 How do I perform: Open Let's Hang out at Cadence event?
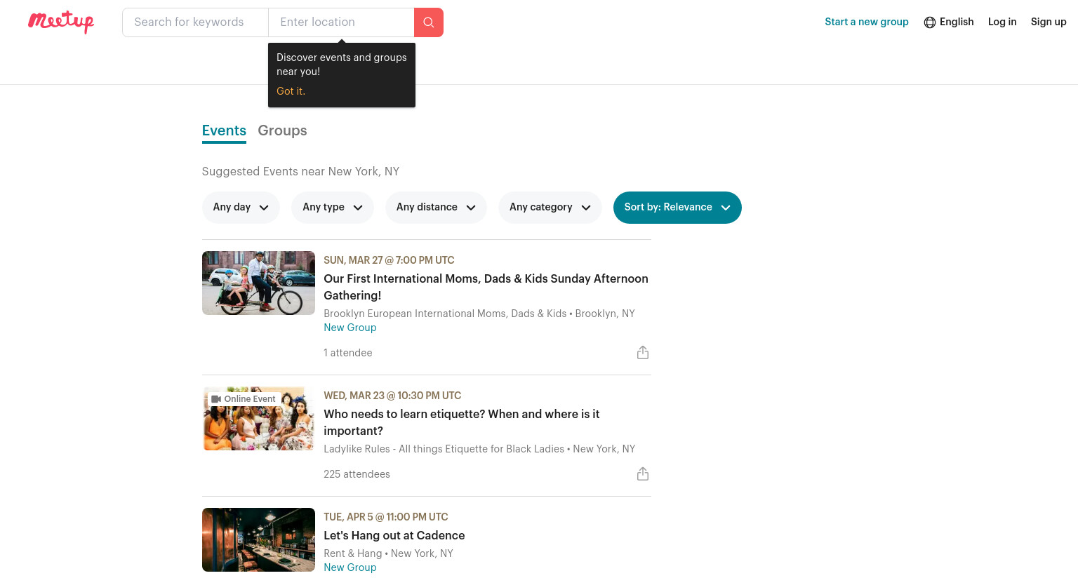pyautogui.click(x=394, y=535)
